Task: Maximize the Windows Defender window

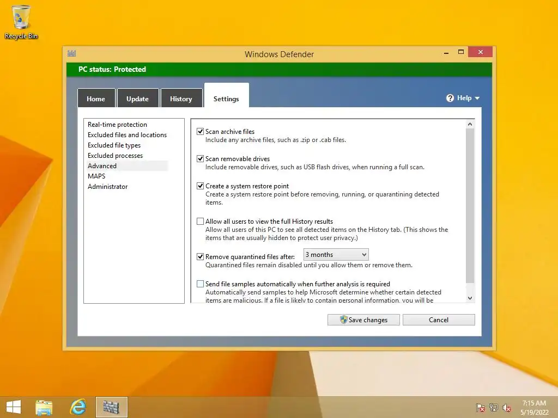Action: point(461,52)
